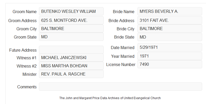Select the empty Comments field

(121, 87)
